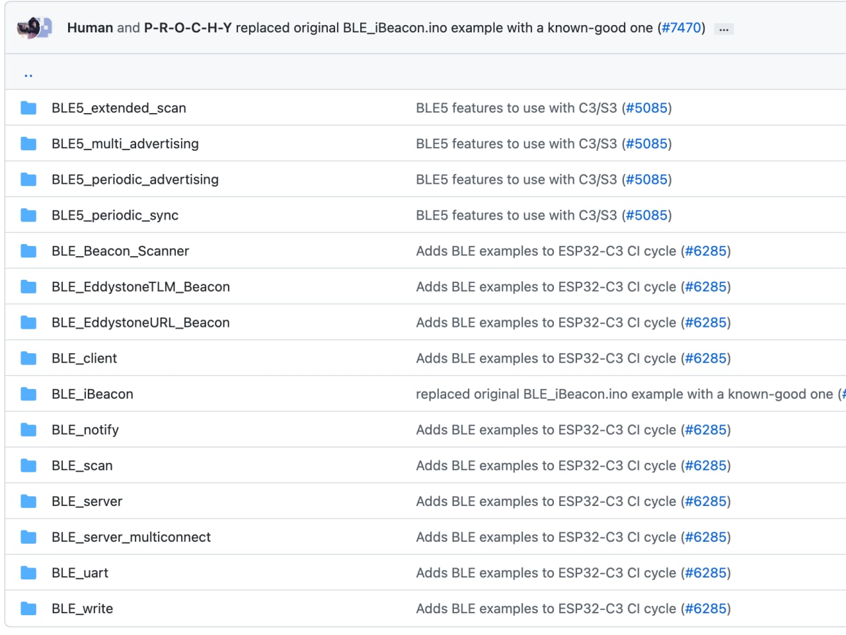Open the BLE_EddystoneTLM_Beacon folder
Viewport: 846px width, 635px height.
point(141,287)
